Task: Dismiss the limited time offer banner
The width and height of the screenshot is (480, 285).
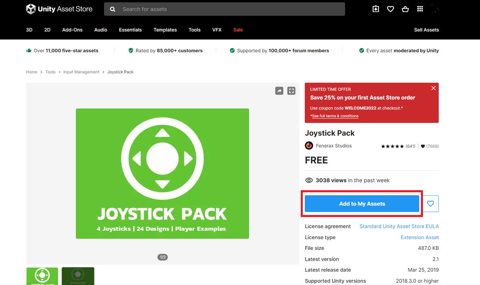Action: point(433,88)
